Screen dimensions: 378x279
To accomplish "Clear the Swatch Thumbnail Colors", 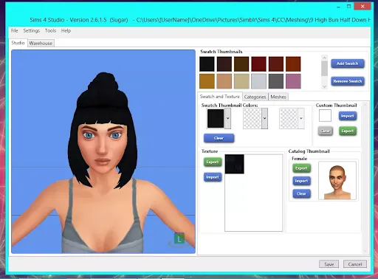I will [219, 138].
